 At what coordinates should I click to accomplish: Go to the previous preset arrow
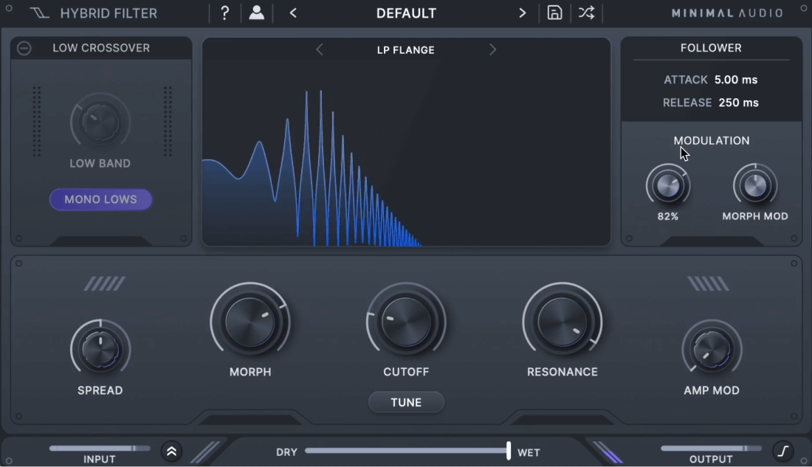(293, 13)
